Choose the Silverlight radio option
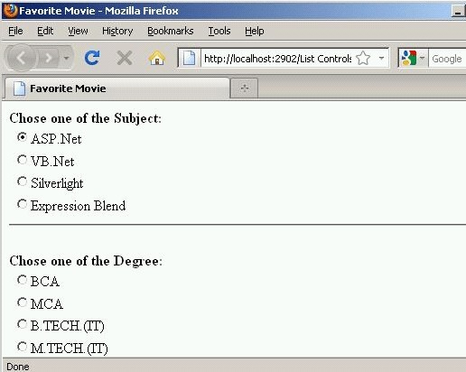This screenshot has width=466, height=372. pyautogui.click(x=22, y=181)
